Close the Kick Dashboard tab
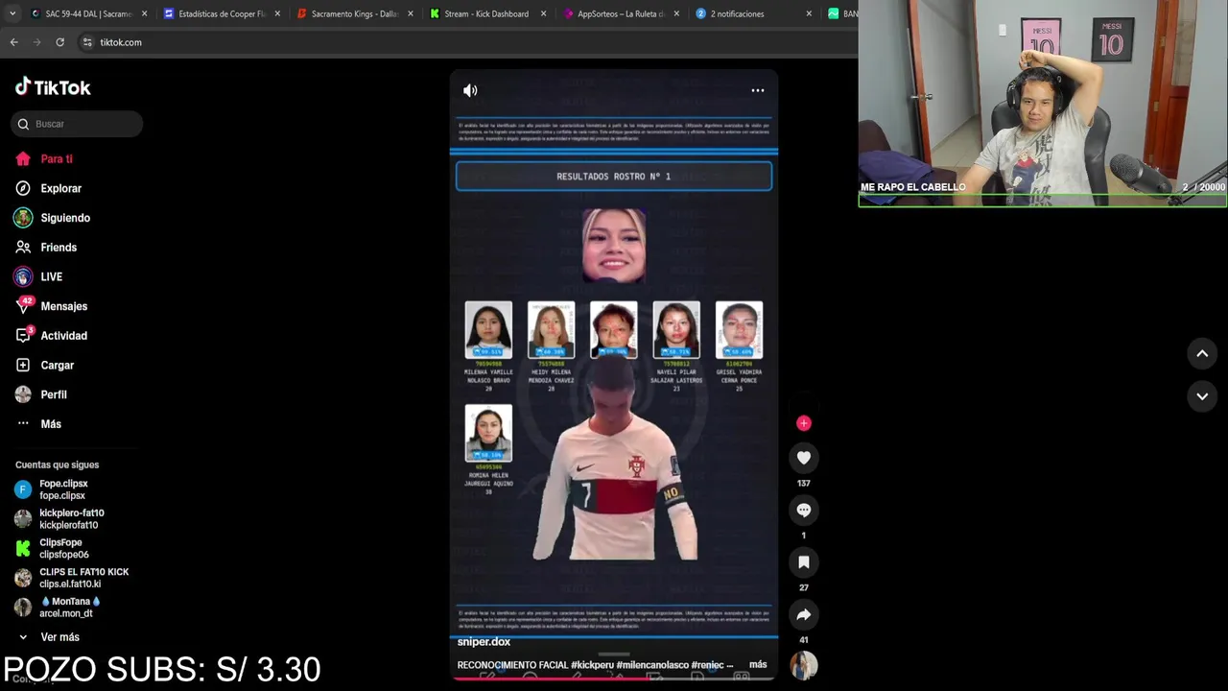The image size is (1228, 691). pos(543,13)
